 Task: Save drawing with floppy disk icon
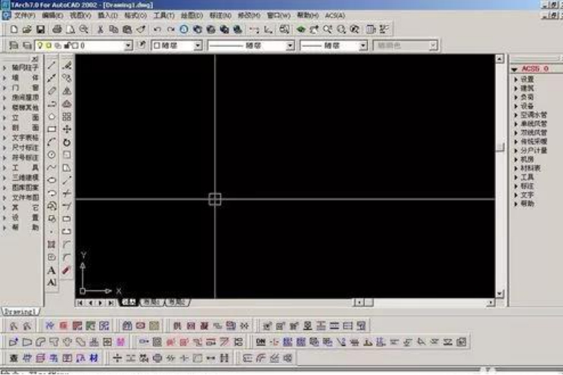pyautogui.click(x=40, y=29)
